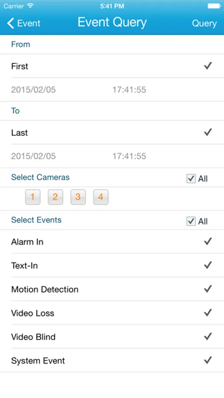Toggle the All checkbox for Select Cameras
Image resolution: width=224 pixels, height=398 pixels.
tap(191, 179)
